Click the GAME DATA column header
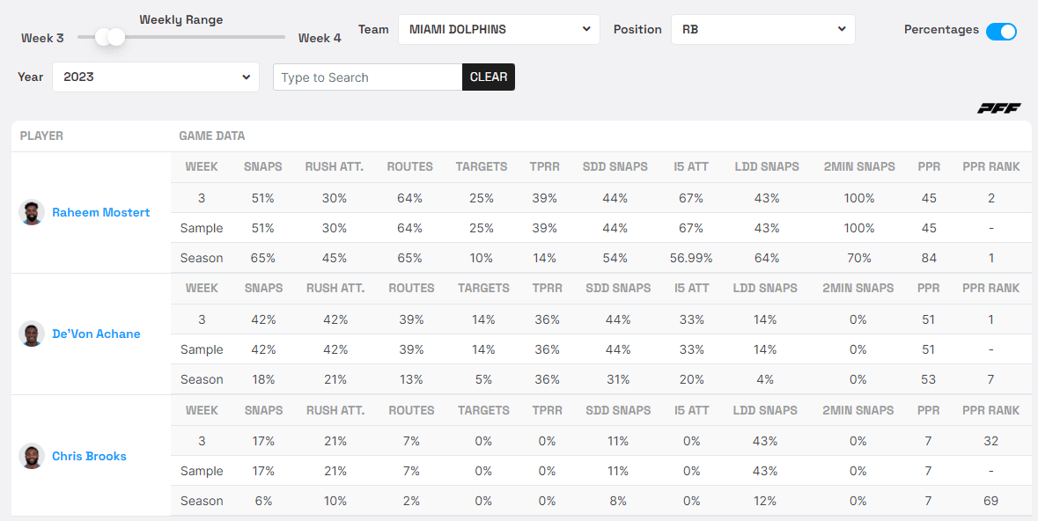Screen dimensions: 1038x521 click(211, 136)
